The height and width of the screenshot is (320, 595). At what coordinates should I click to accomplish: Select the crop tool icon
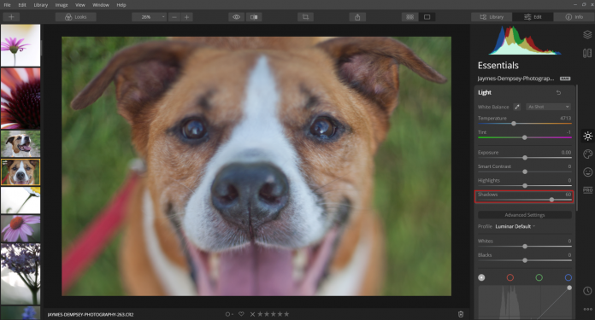tap(305, 17)
